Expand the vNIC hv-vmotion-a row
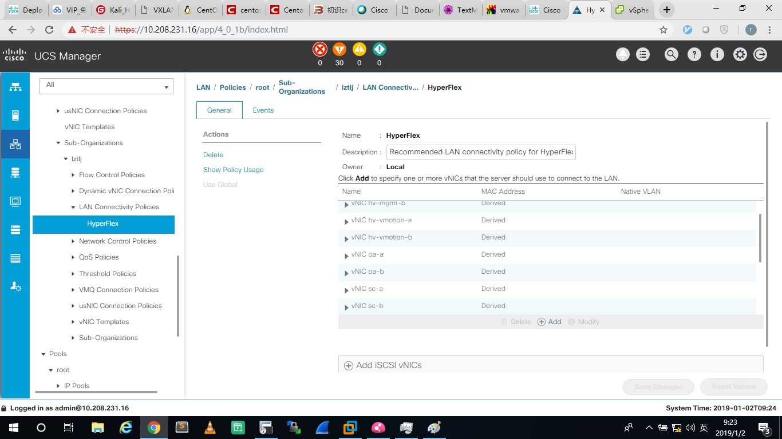The width and height of the screenshot is (782, 439). tap(346, 222)
